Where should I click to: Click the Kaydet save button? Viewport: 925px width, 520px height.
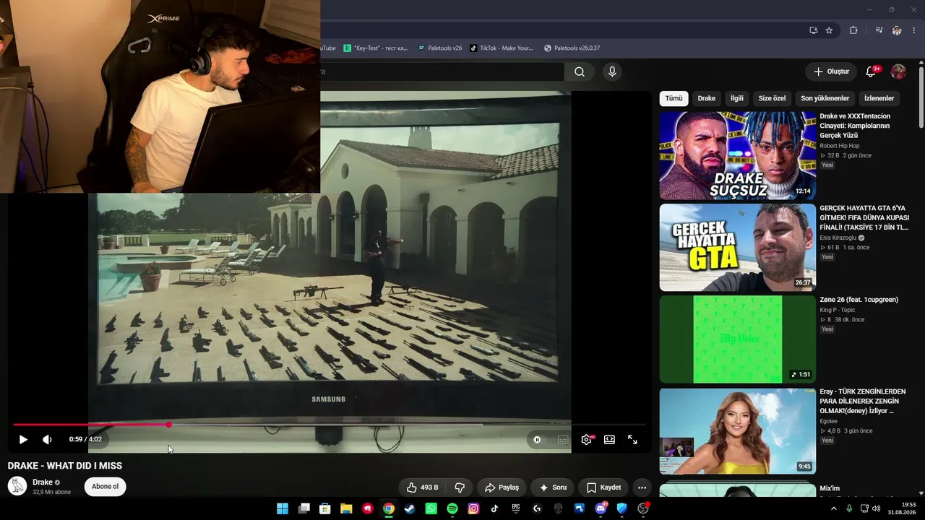click(603, 487)
